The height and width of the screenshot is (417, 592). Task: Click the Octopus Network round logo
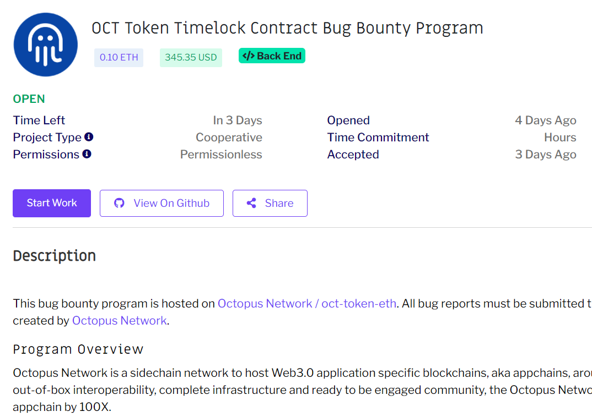[46, 45]
